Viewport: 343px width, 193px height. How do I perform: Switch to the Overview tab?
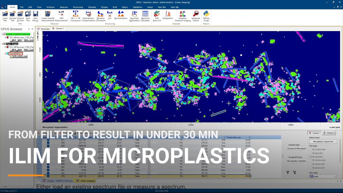pyautogui.click(x=43, y=29)
